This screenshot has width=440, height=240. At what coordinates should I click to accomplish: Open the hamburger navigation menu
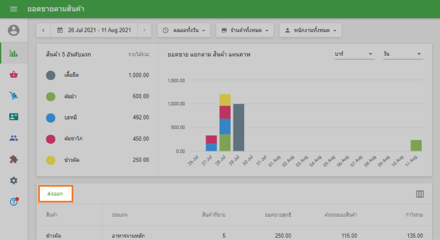(x=13, y=9)
